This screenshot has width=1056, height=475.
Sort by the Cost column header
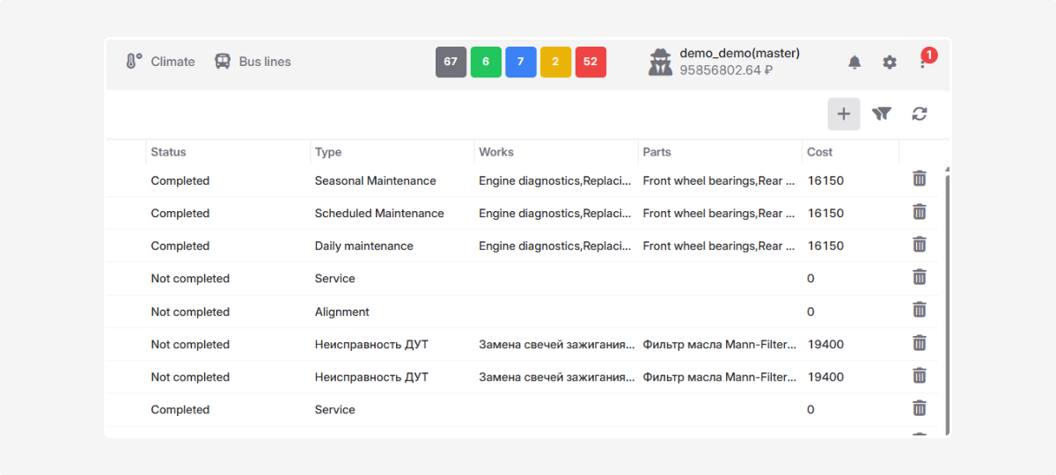point(820,152)
